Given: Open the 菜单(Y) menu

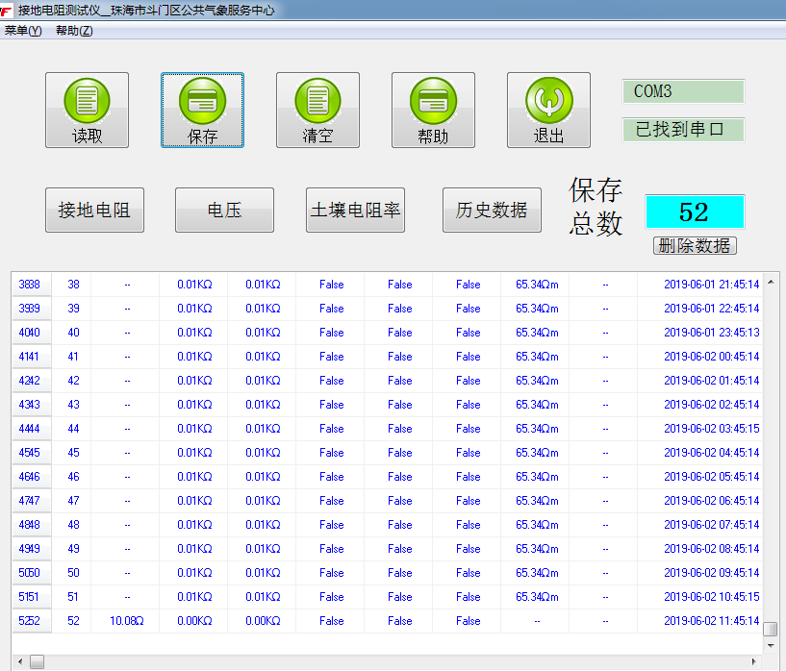Looking at the screenshot, I should (x=23, y=31).
